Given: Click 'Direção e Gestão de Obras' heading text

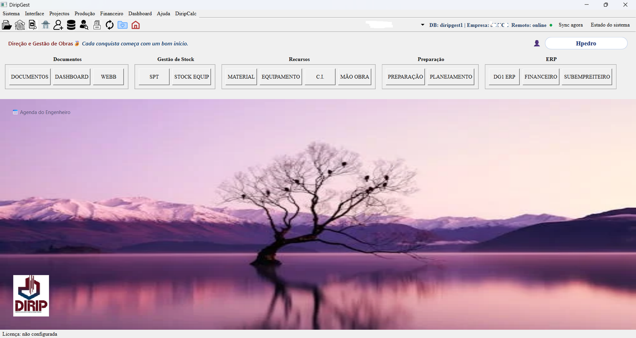Looking at the screenshot, I should pyautogui.click(x=41, y=43).
